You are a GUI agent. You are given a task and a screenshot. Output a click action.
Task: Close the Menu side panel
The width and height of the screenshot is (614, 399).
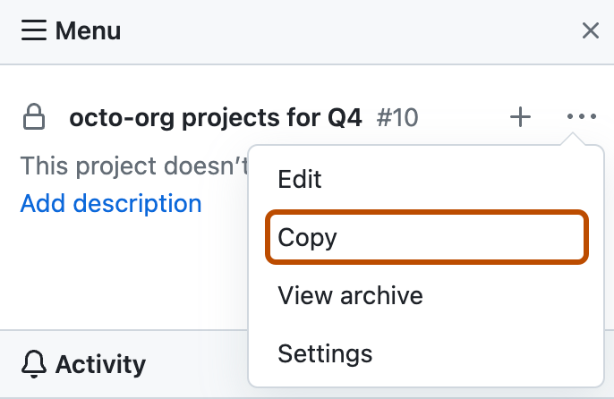click(x=591, y=30)
